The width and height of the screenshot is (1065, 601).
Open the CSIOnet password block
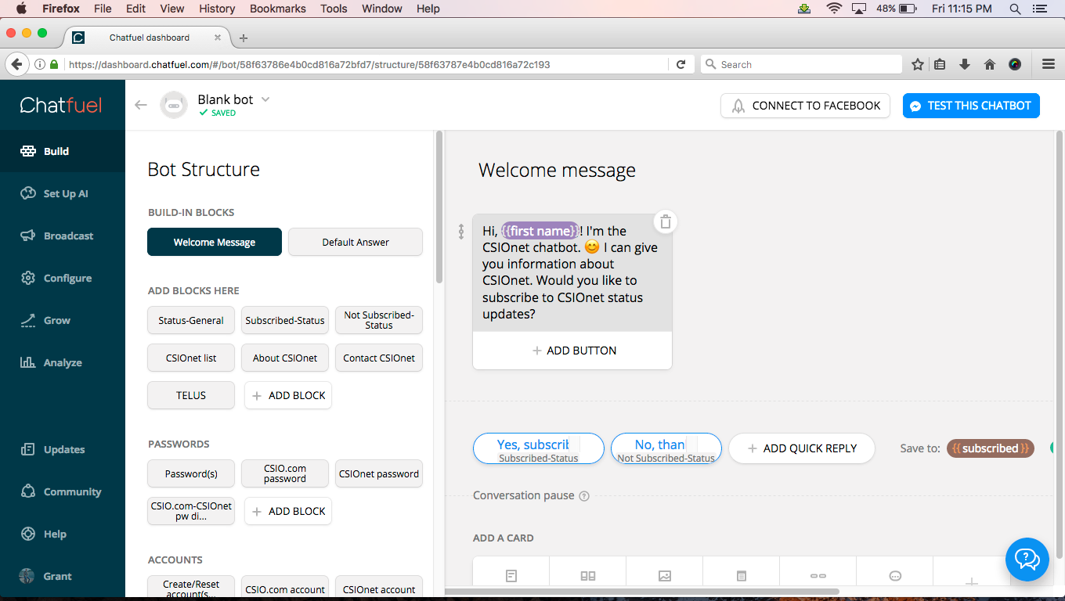pos(379,473)
